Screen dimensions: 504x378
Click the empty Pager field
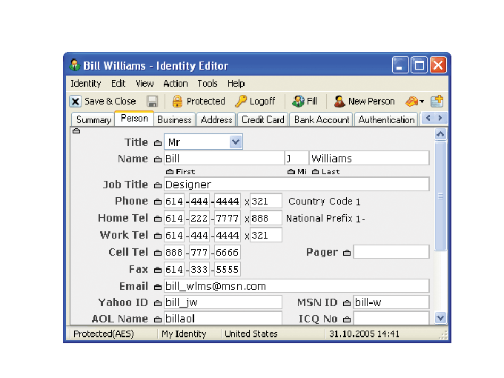coord(391,252)
